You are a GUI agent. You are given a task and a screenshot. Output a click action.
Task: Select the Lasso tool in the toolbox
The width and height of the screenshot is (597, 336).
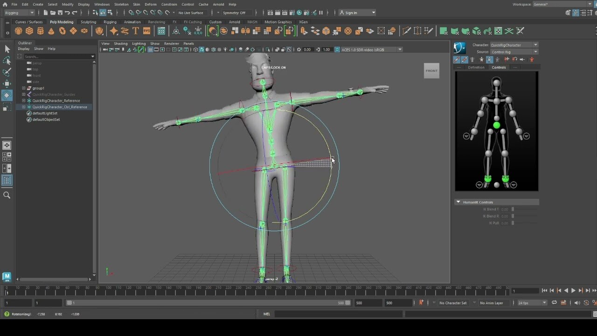click(x=7, y=60)
